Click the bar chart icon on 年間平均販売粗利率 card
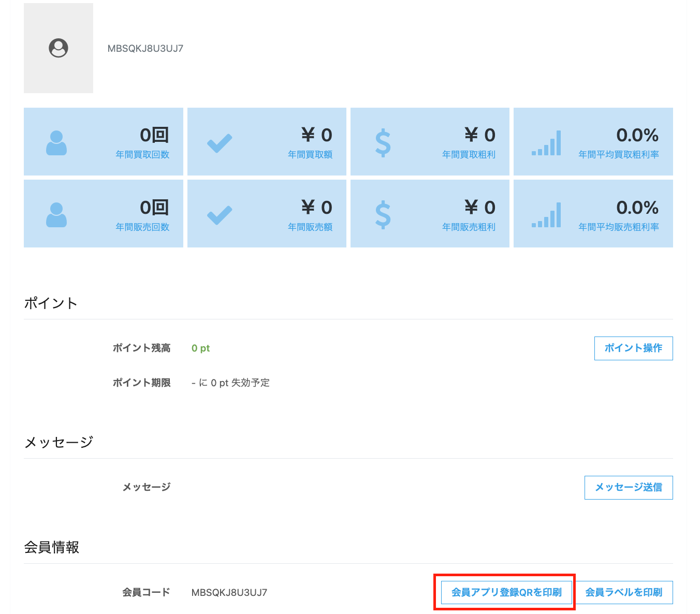Viewport: 700px width, 614px height. (x=546, y=215)
